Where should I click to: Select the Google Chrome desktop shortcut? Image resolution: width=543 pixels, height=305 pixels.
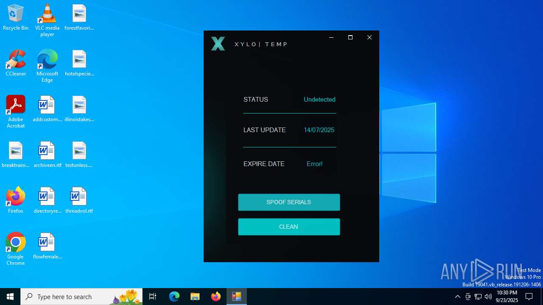[x=16, y=249]
